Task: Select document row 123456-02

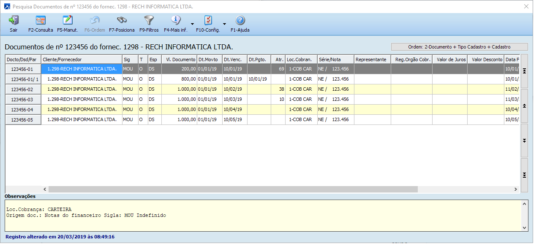Action: tap(23, 89)
